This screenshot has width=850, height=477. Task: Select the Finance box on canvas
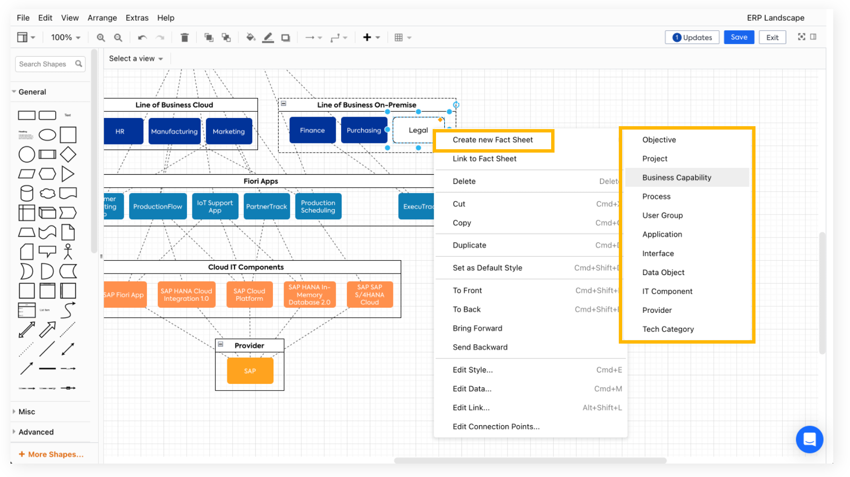312,130
